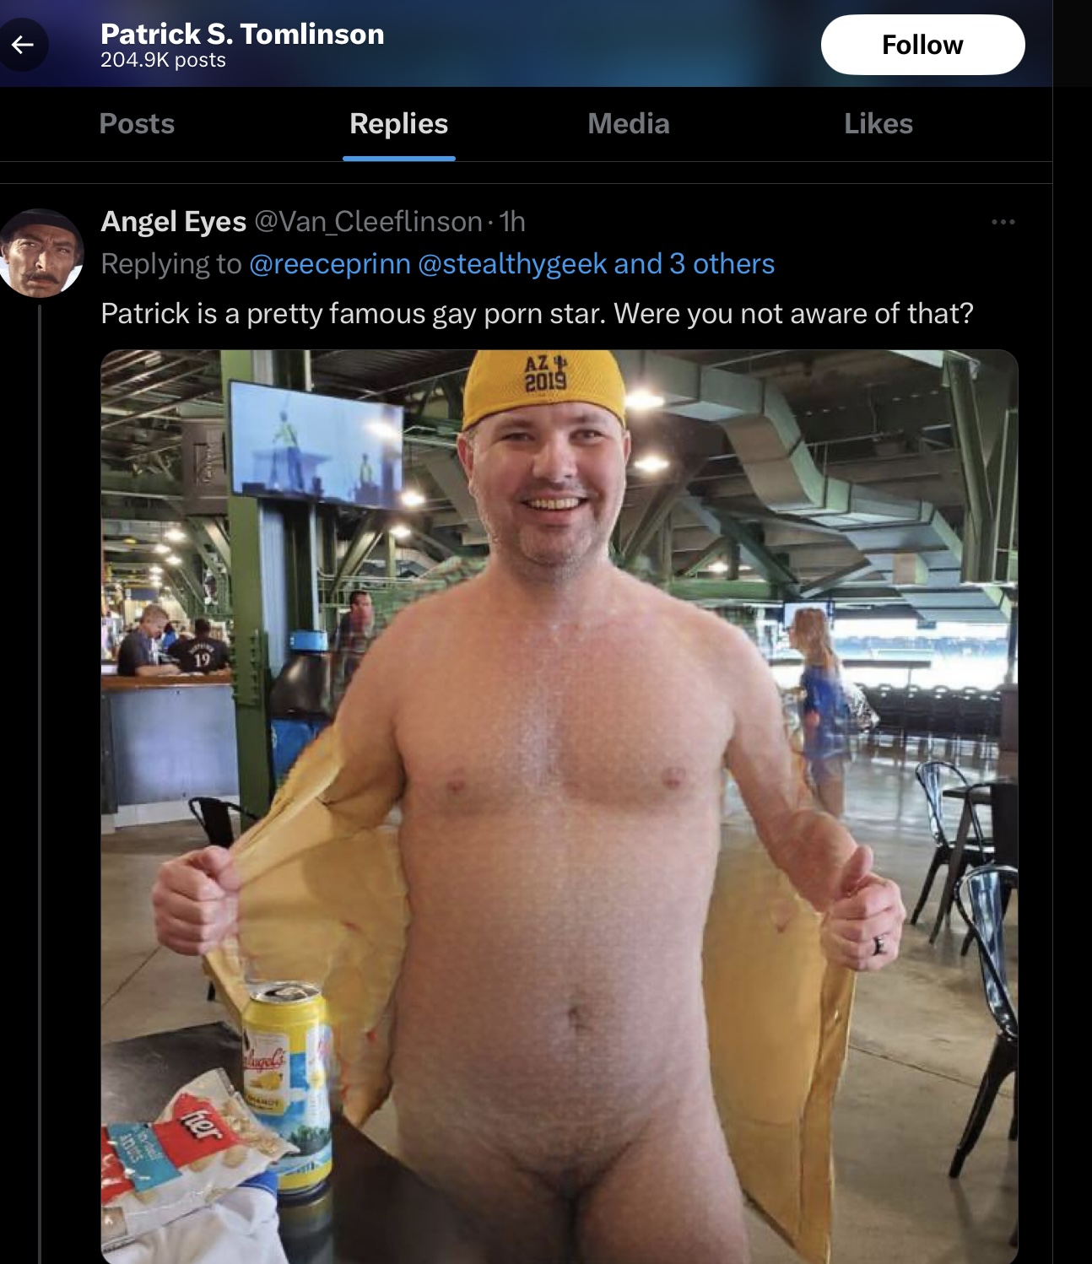Open the attached photo in the reply
Viewport: 1092px width, 1264px height.
click(x=560, y=807)
